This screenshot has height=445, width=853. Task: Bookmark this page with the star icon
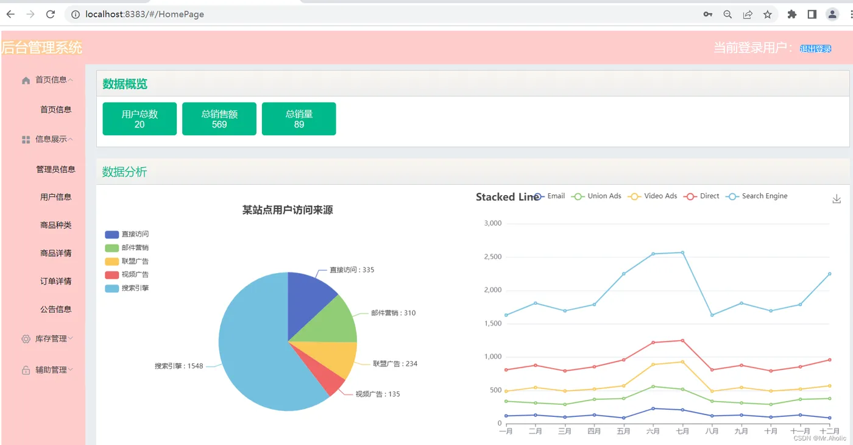pyautogui.click(x=768, y=14)
